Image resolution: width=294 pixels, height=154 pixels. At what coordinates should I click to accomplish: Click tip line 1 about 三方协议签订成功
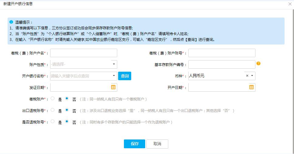coord(71,28)
